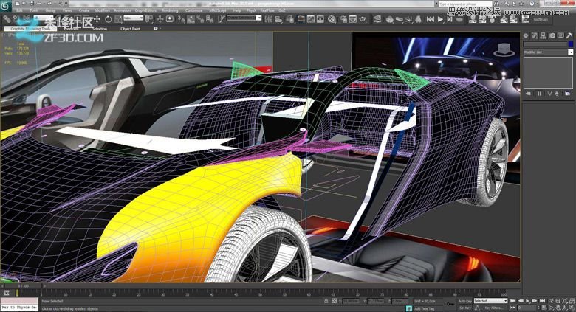Toggle the Angle Snap button
The width and height of the screenshot is (576, 312).
click(191, 18)
